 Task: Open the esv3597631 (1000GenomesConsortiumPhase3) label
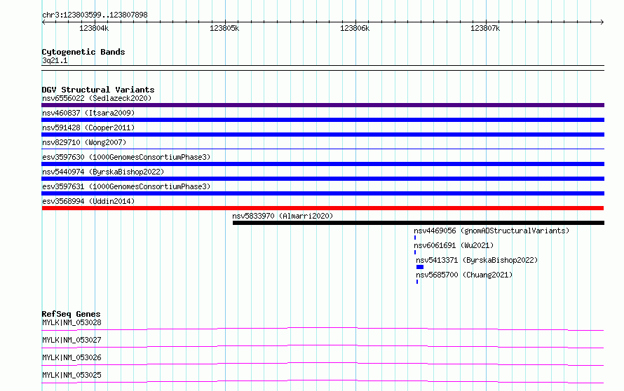click(x=126, y=186)
